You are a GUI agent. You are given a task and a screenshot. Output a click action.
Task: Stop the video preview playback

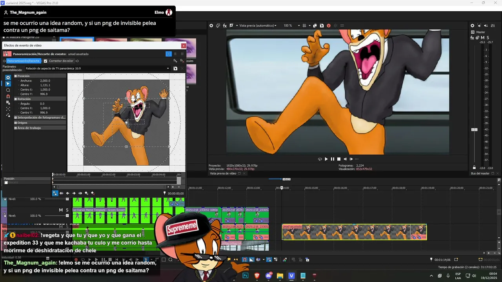(x=339, y=159)
